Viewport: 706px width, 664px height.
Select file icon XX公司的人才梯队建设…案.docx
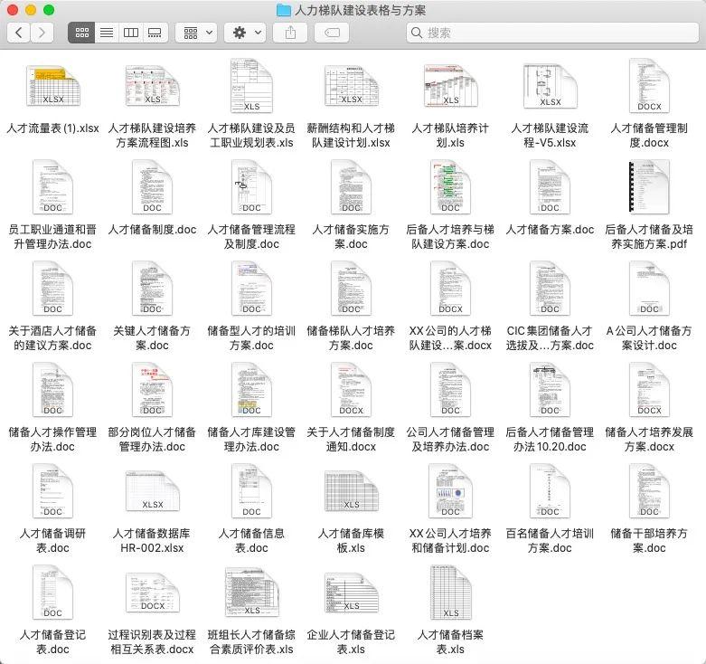click(451, 288)
